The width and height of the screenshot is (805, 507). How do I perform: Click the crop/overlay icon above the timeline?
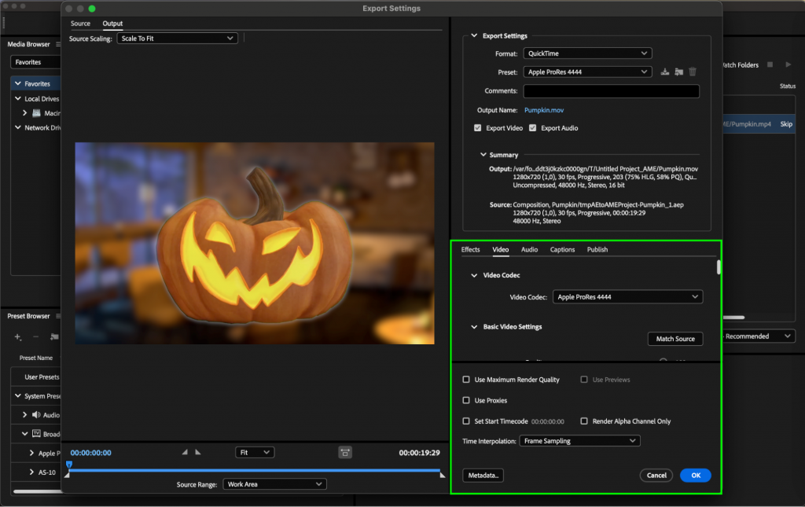(x=344, y=452)
